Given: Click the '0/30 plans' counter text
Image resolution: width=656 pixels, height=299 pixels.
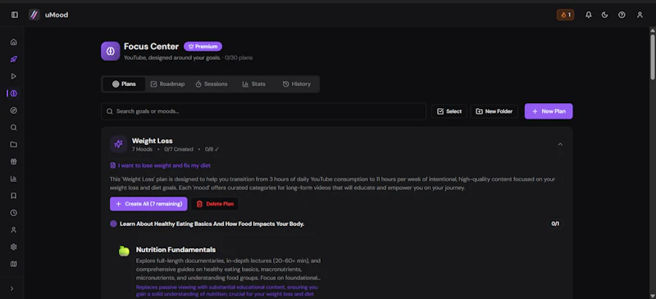Looking at the screenshot, I should coord(239,57).
